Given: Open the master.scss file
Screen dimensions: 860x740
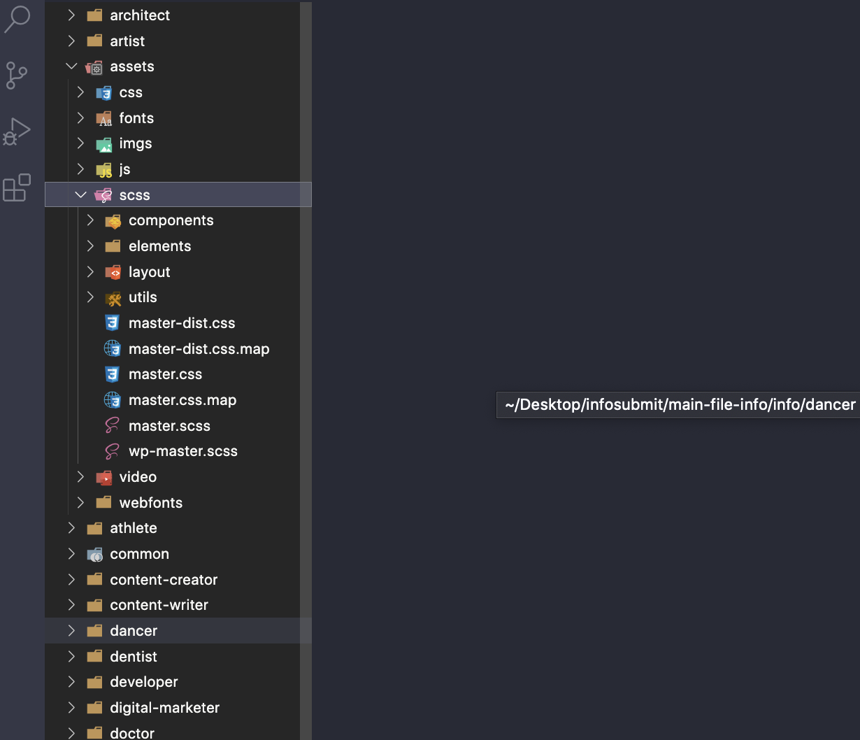Looking at the screenshot, I should [169, 426].
